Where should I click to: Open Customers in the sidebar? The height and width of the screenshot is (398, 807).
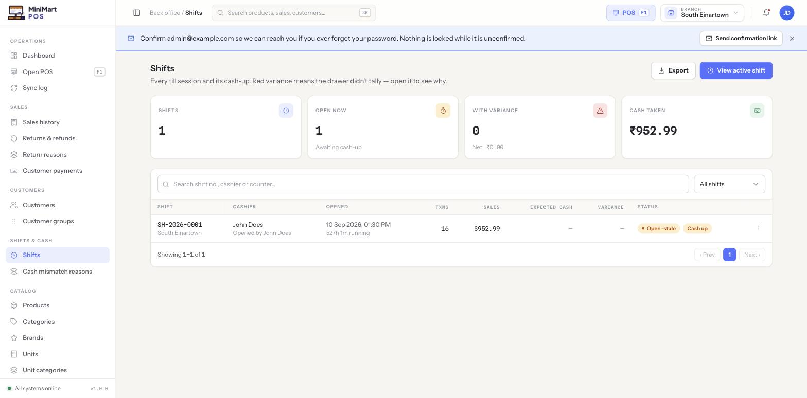pos(58,205)
